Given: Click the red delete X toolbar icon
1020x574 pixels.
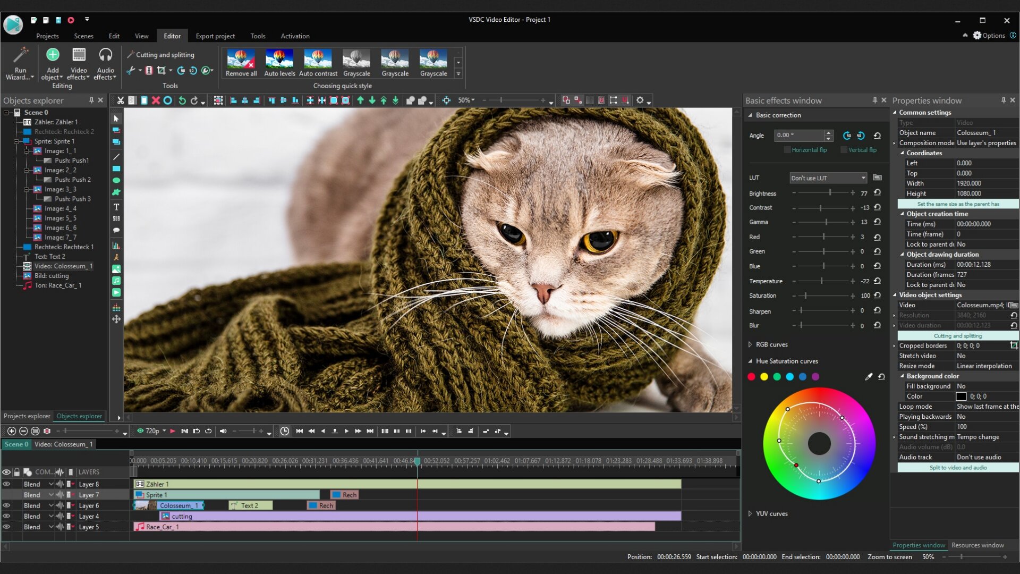Looking at the screenshot, I should (156, 100).
